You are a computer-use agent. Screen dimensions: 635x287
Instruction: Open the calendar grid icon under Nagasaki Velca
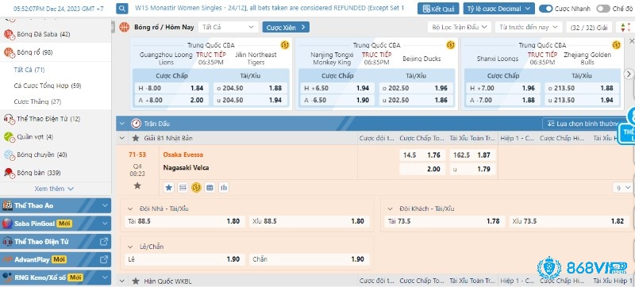pyautogui.click(x=210, y=188)
